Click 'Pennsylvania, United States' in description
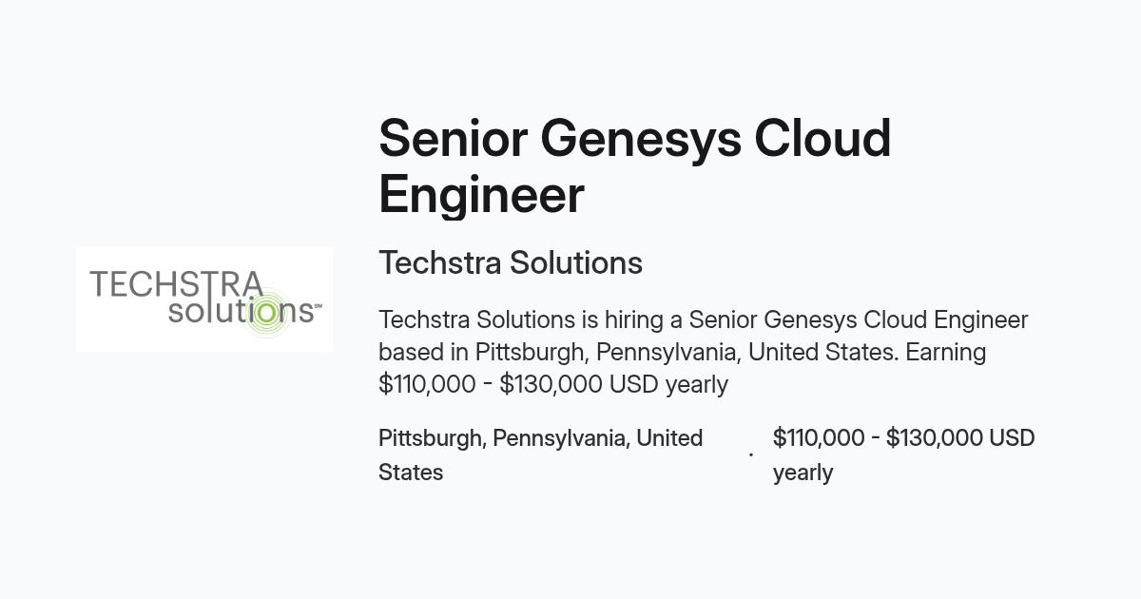 pos(747,352)
